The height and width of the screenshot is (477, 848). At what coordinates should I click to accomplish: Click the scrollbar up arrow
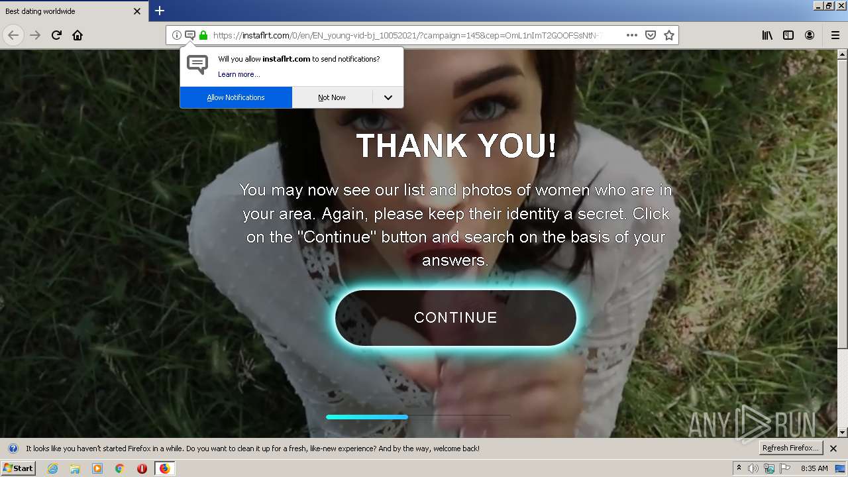point(842,55)
